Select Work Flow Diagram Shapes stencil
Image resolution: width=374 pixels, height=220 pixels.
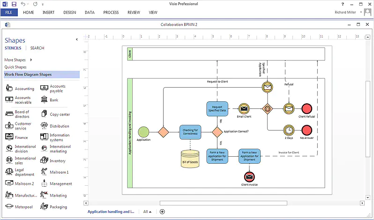coord(42,75)
